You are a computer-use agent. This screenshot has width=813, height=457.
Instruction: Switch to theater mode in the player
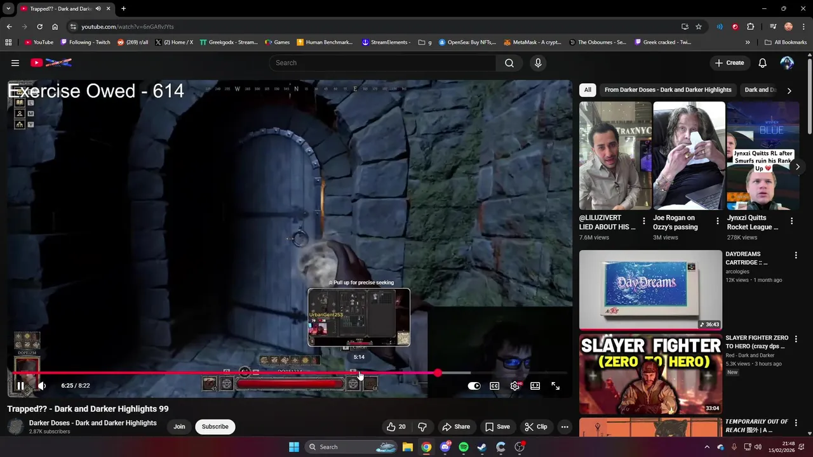pos(535,386)
